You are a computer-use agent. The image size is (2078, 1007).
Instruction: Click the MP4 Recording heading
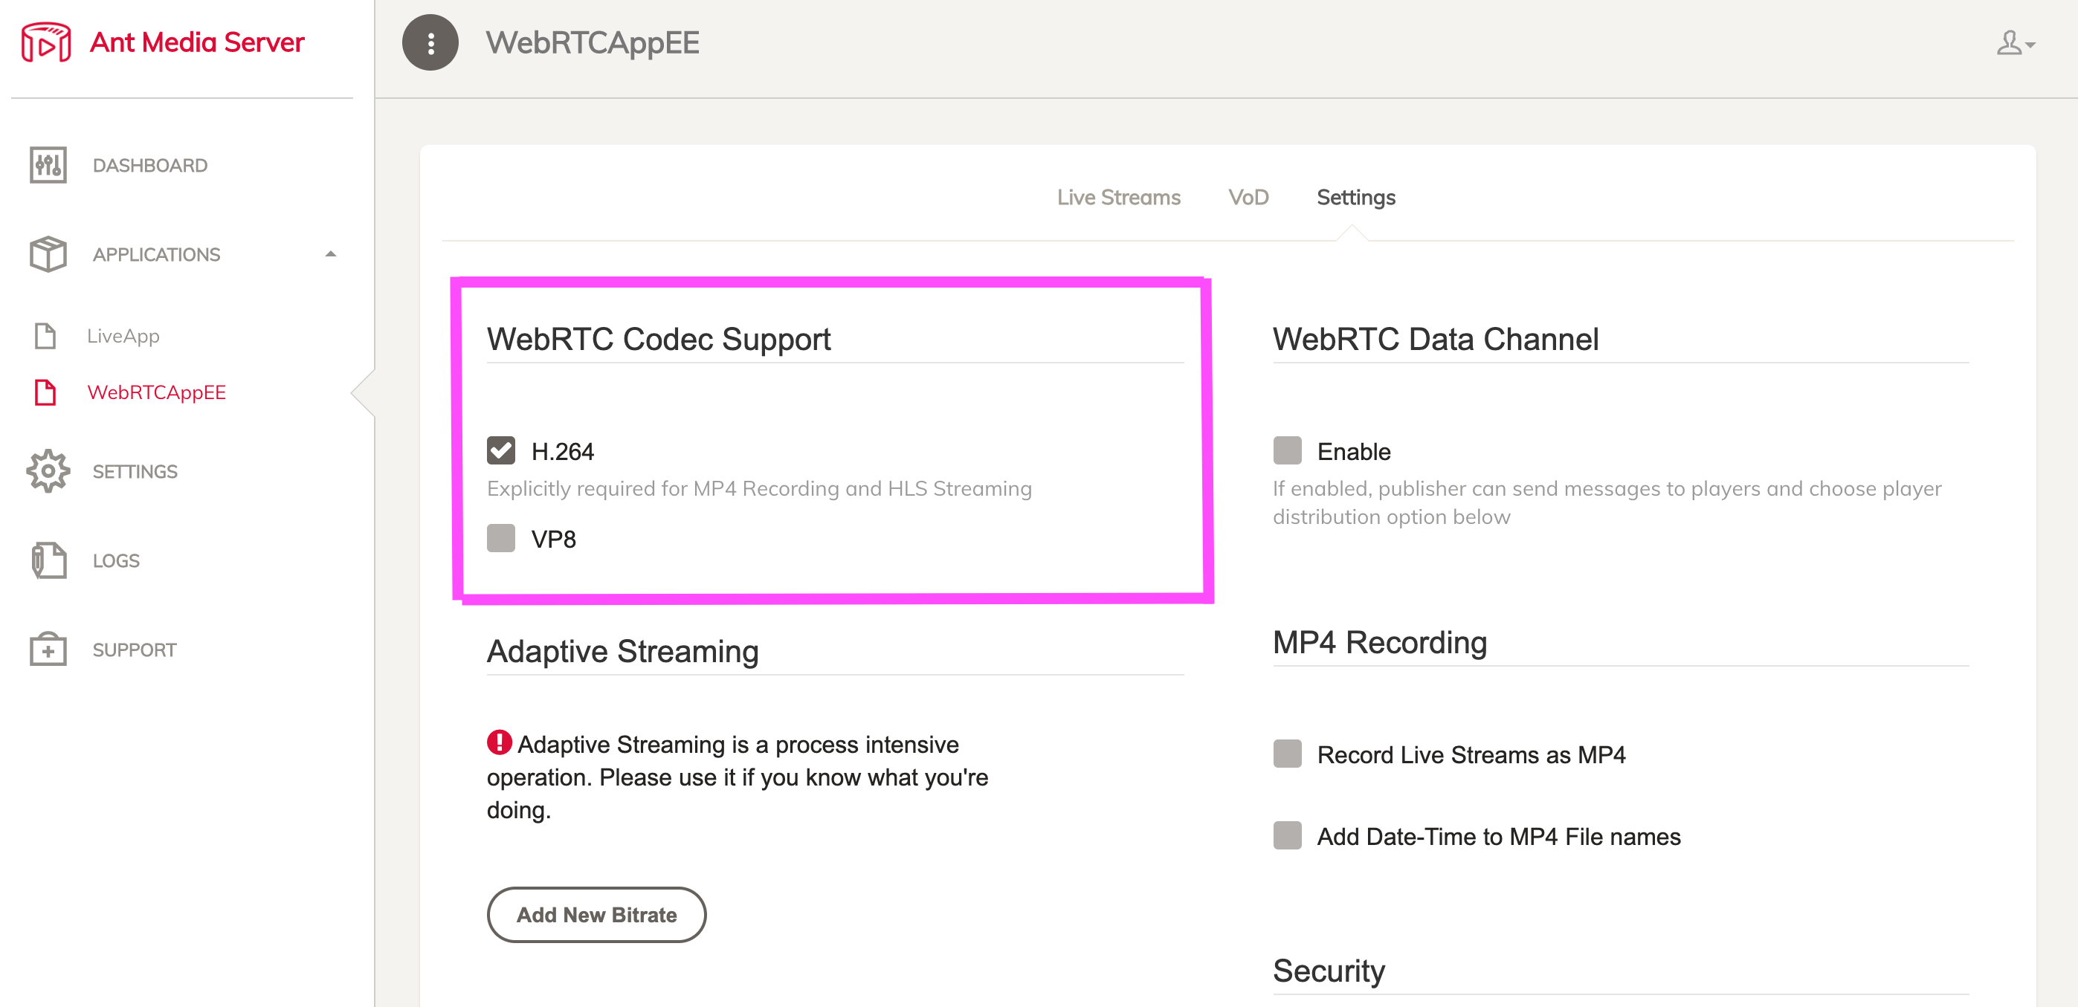point(1379,643)
